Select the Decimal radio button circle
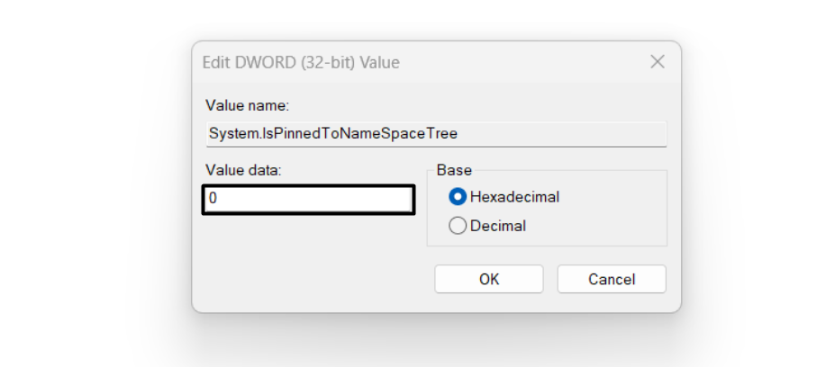The height and width of the screenshot is (367, 826). [x=458, y=226]
